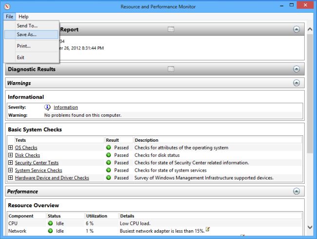Open Hardware Device and Driver Checks link
This screenshot has height=239, width=317.
tap(52, 178)
